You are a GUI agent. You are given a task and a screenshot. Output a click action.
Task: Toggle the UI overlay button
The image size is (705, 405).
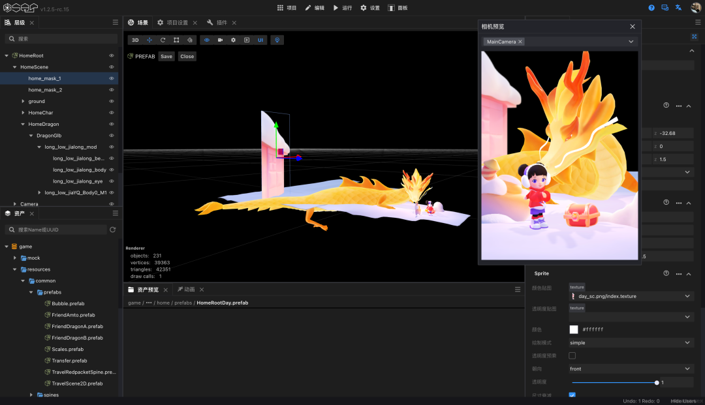click(x=260, y=40)
